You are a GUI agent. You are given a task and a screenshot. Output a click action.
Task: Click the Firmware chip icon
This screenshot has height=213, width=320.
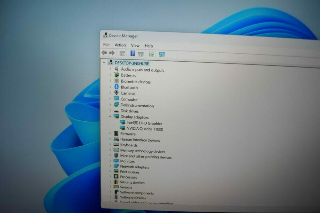point(116,133)
